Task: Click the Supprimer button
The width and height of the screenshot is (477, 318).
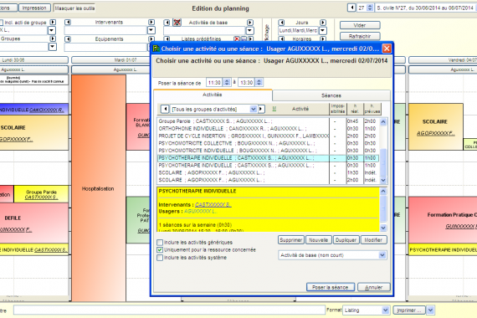Action: click(291, 240)
